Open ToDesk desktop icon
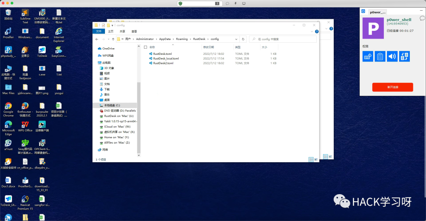Image resolution: width=426 pixels, height=221 pixels. point(42,52)
